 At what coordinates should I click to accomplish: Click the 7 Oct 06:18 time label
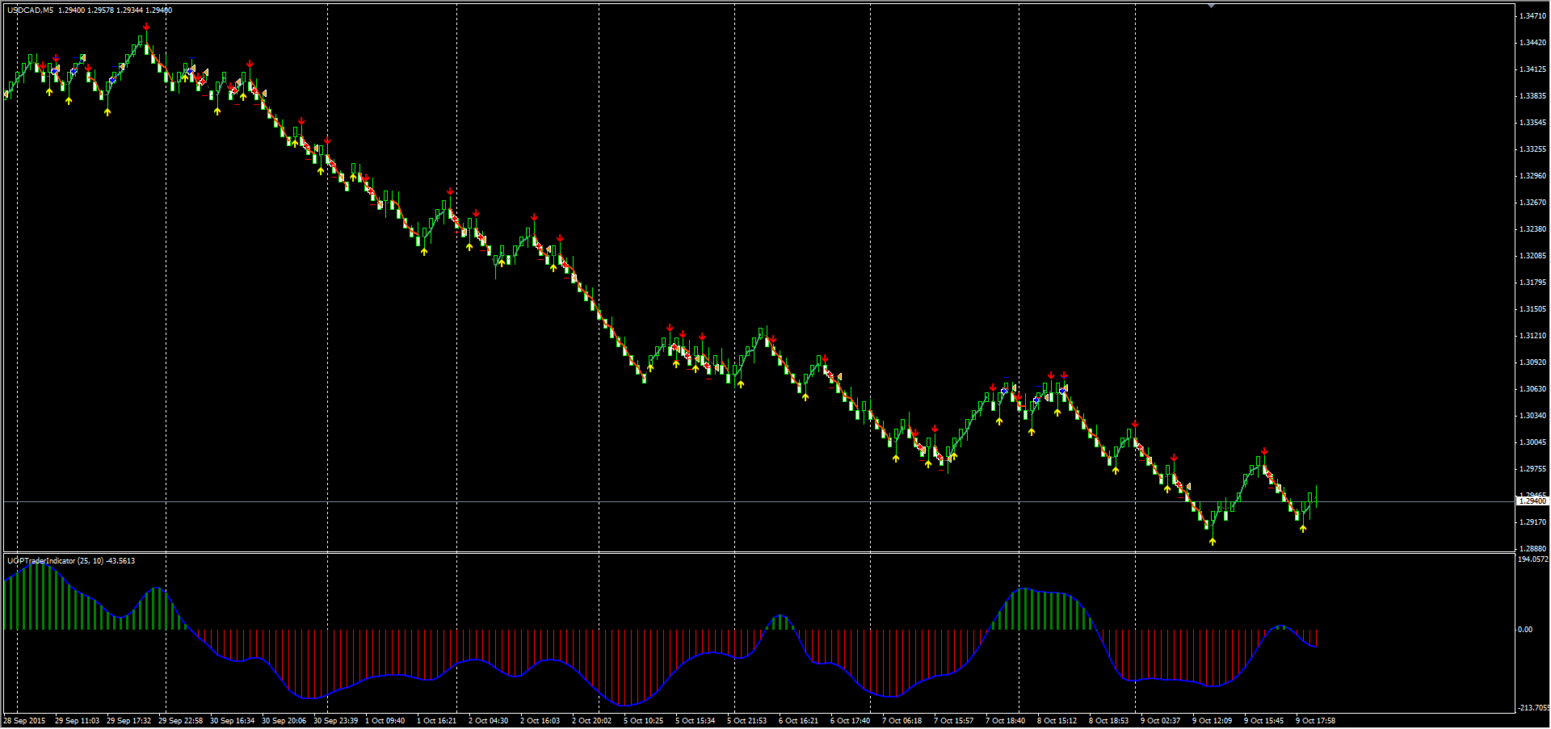902,721
